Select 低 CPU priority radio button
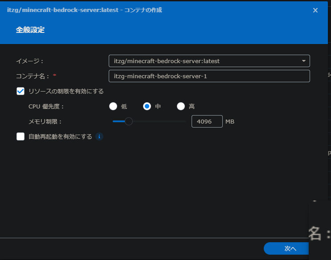The width and height of the screenshot is (331, 260). click(113, 106)
